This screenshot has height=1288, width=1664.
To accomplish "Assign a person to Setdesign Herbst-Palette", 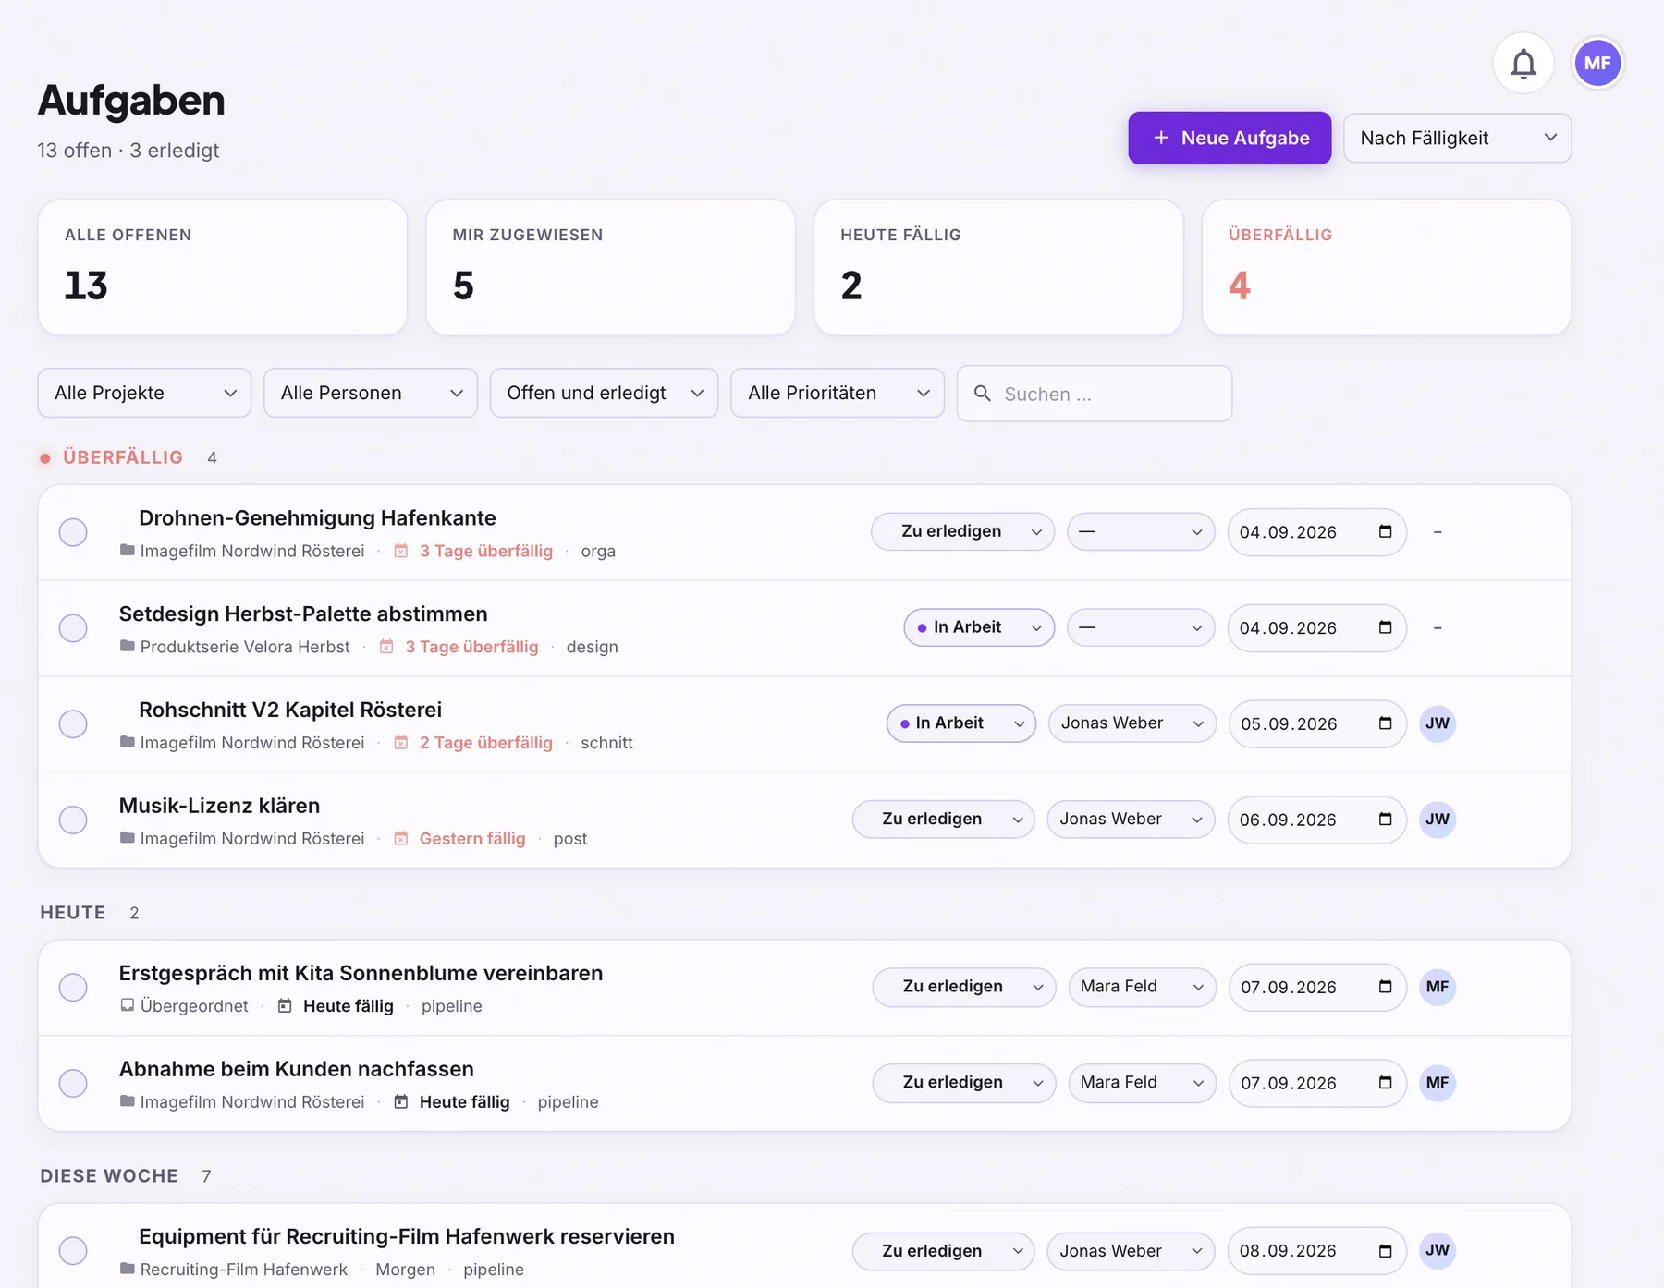I will [x=1141, y=627].
